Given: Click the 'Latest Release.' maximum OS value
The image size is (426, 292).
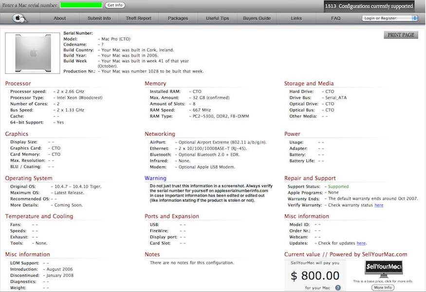Looking at the screenshot, I should tap(69, 193).
